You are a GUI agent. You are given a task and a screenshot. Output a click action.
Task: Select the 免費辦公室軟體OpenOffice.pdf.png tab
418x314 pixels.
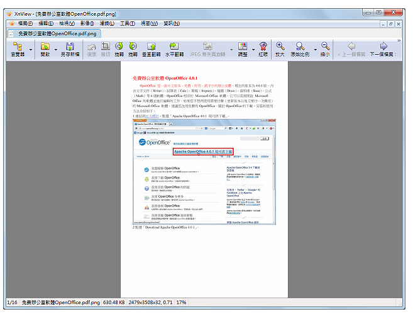point(54,33)
